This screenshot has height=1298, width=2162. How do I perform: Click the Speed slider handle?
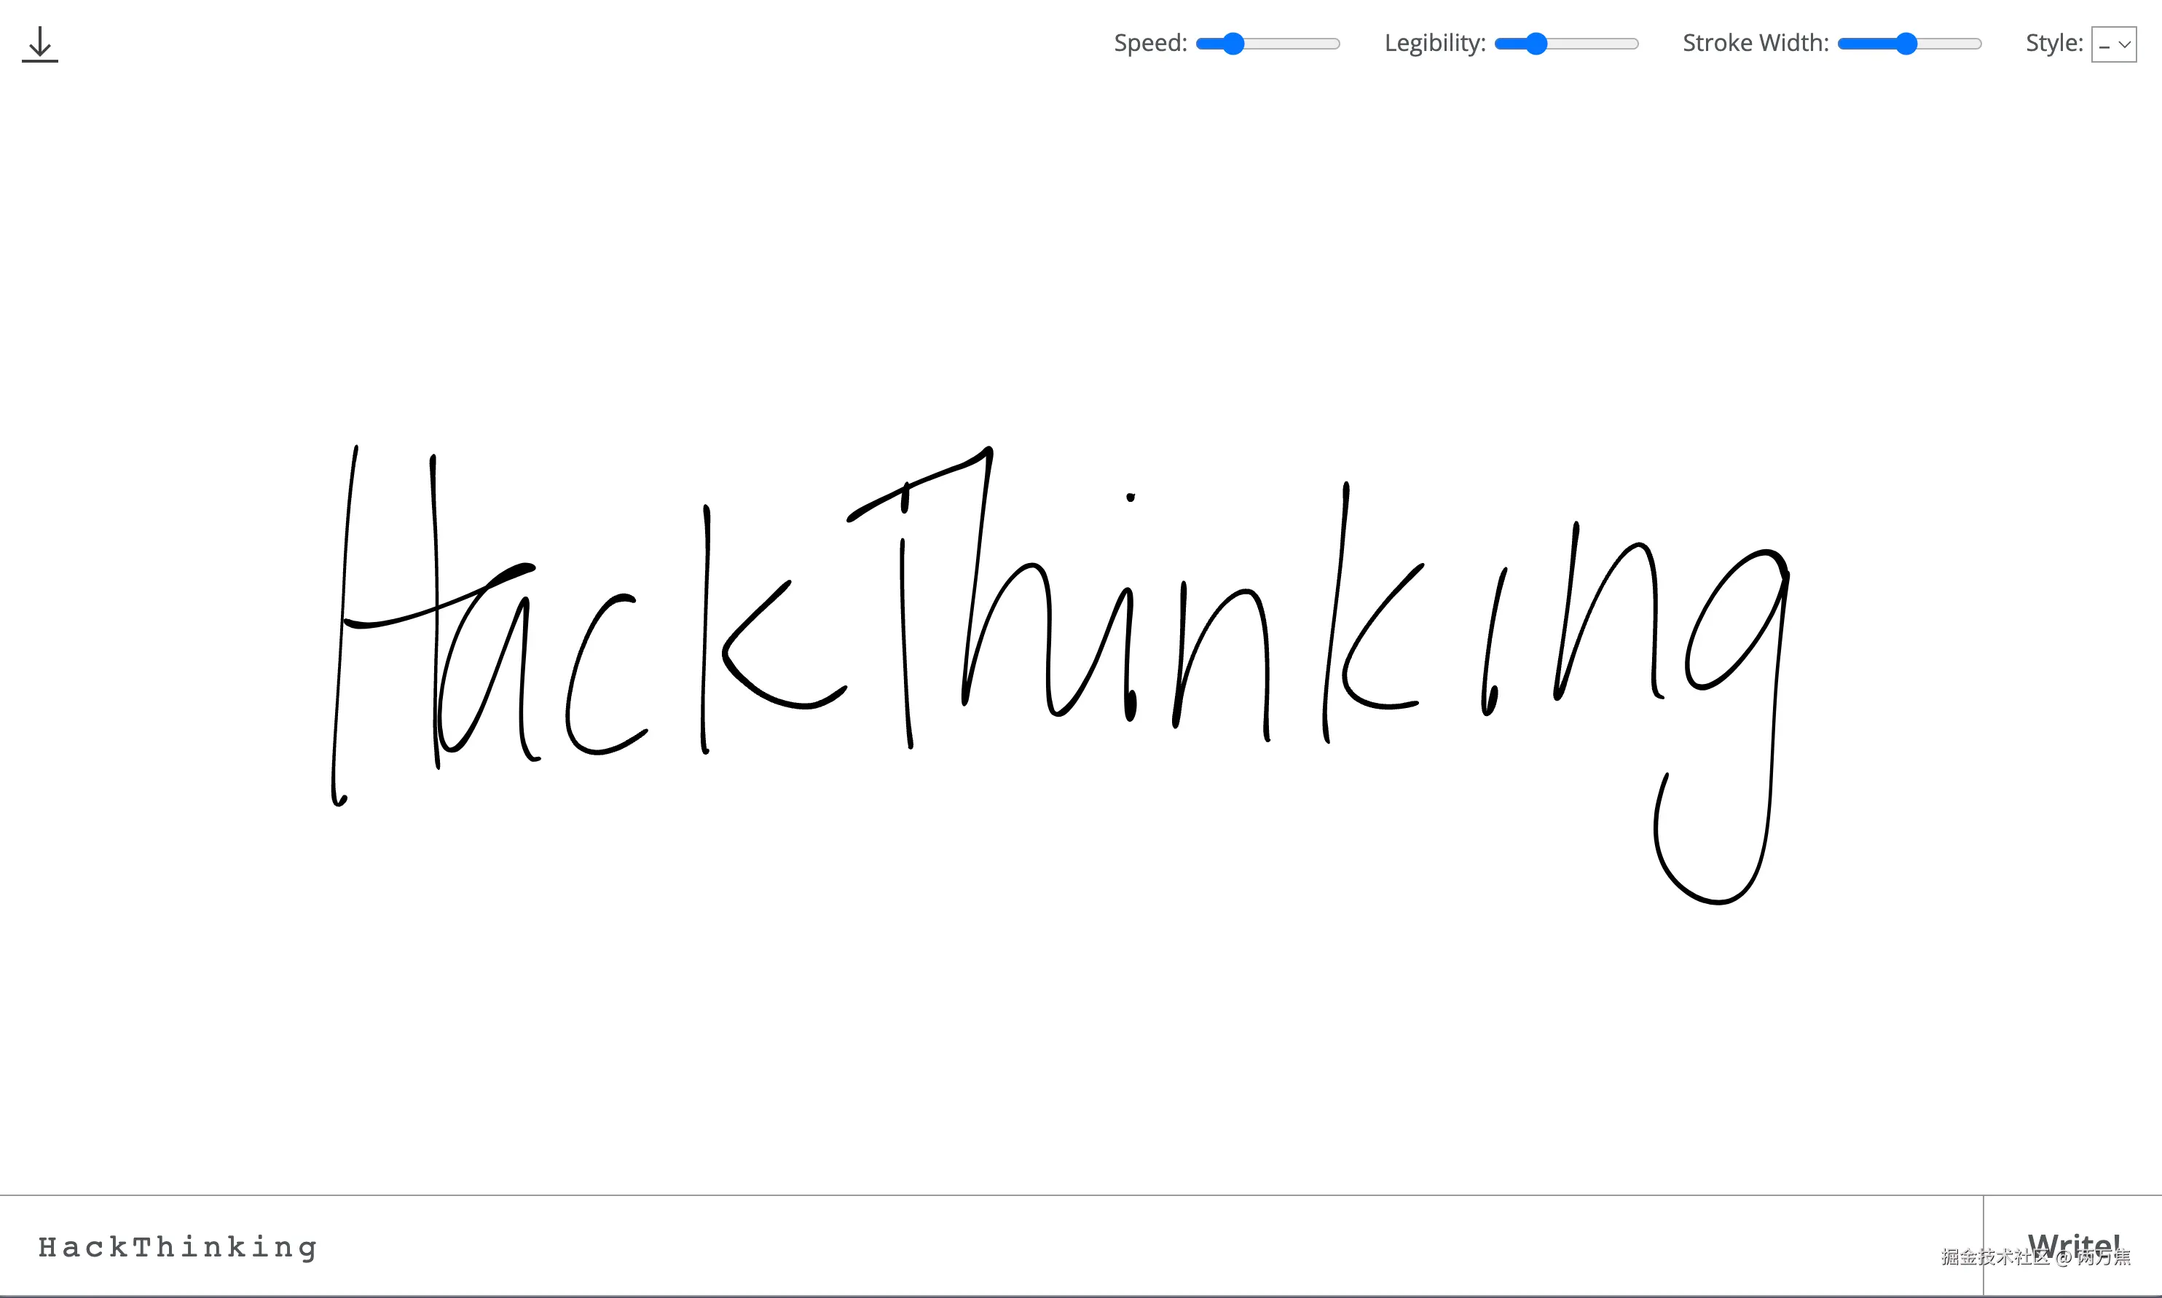(x=1233, y=44)
